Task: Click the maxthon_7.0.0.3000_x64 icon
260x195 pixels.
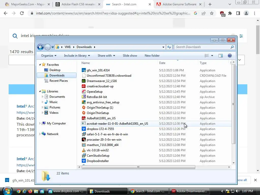Action: pyautogui.click(x=84, y=145)
